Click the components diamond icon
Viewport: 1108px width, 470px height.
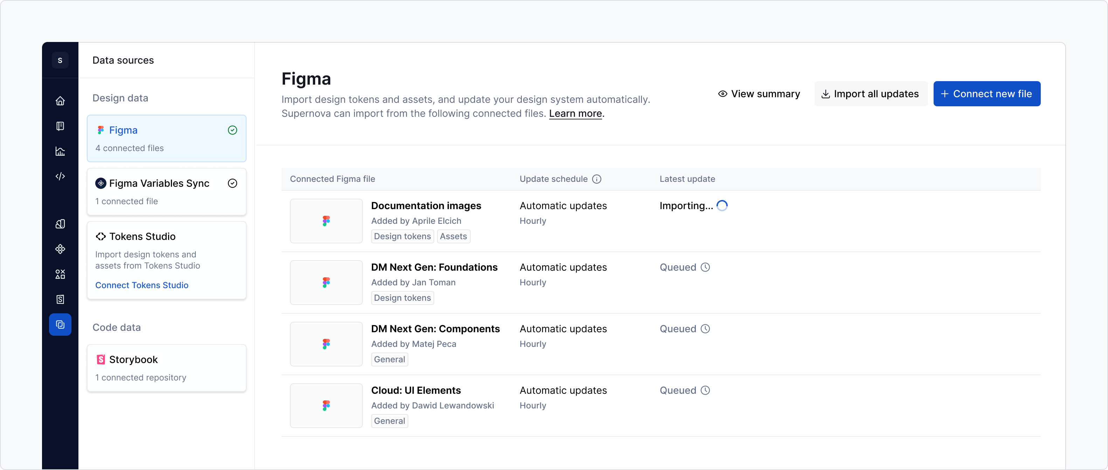(x=60, y=249)
